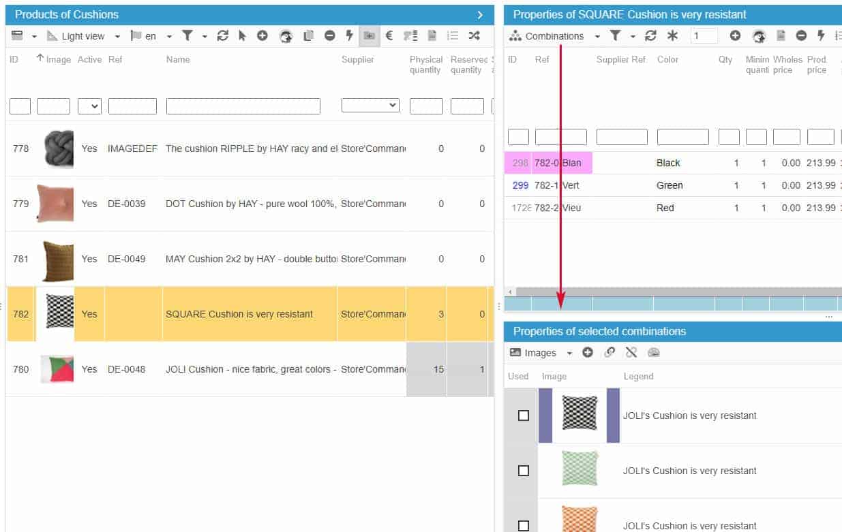Click the Name filter input field
Screen dimensions: 842x532
(243, 106)
